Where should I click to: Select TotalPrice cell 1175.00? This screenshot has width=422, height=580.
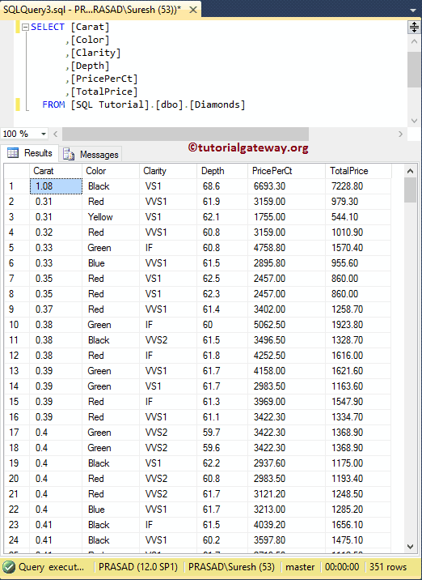358,463
